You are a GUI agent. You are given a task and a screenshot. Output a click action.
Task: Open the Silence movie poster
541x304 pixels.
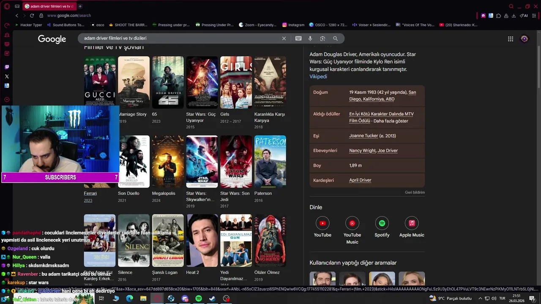134,240
